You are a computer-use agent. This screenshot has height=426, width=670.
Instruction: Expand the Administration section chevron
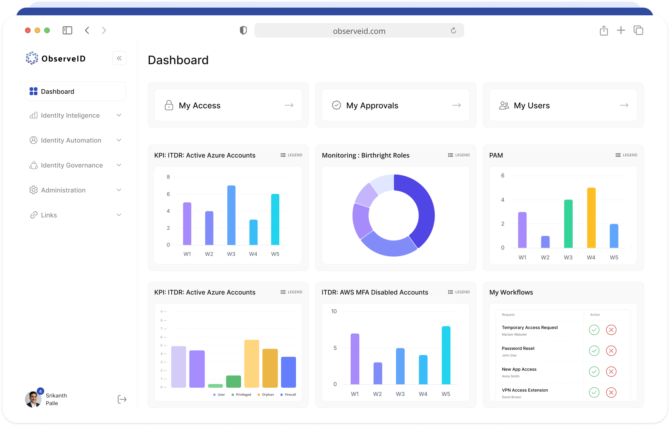click(x=119, y=190)
